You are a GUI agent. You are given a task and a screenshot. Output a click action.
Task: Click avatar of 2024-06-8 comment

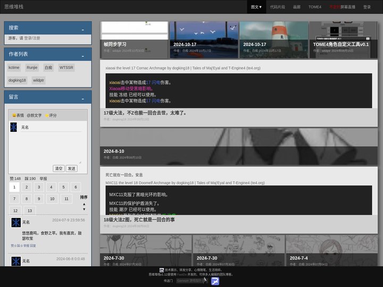pos(16,261)
